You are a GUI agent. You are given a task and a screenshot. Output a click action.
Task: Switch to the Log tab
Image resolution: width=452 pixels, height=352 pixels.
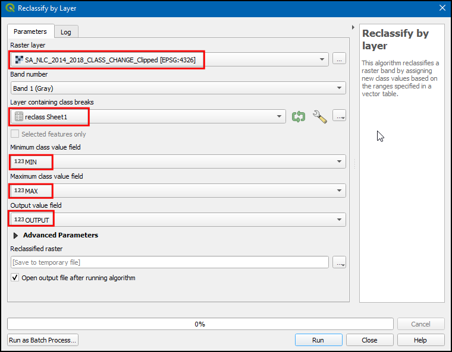[x=65, y=32]
